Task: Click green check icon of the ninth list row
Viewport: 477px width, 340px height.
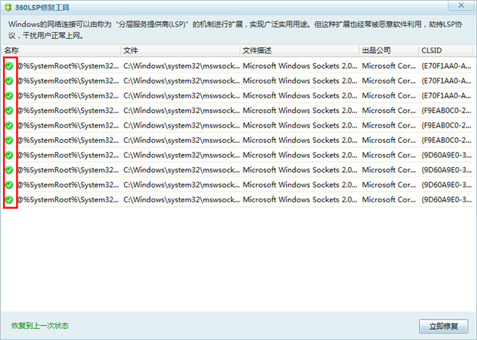Action: [x=10, y=185]
